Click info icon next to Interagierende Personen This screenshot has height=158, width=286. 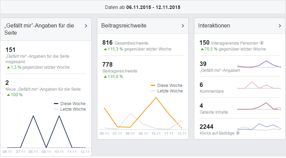[262, 43]
